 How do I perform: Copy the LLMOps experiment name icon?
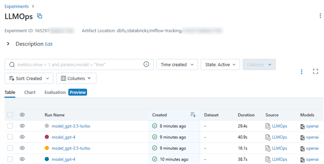pos(40,16)
